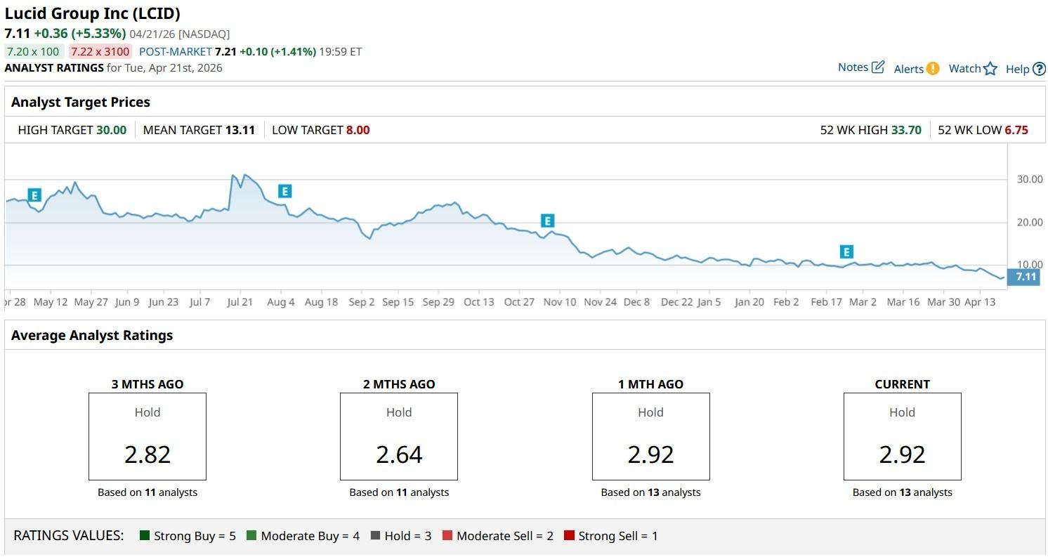Click the 3 MTHS AGO rating box

(148, 436)
